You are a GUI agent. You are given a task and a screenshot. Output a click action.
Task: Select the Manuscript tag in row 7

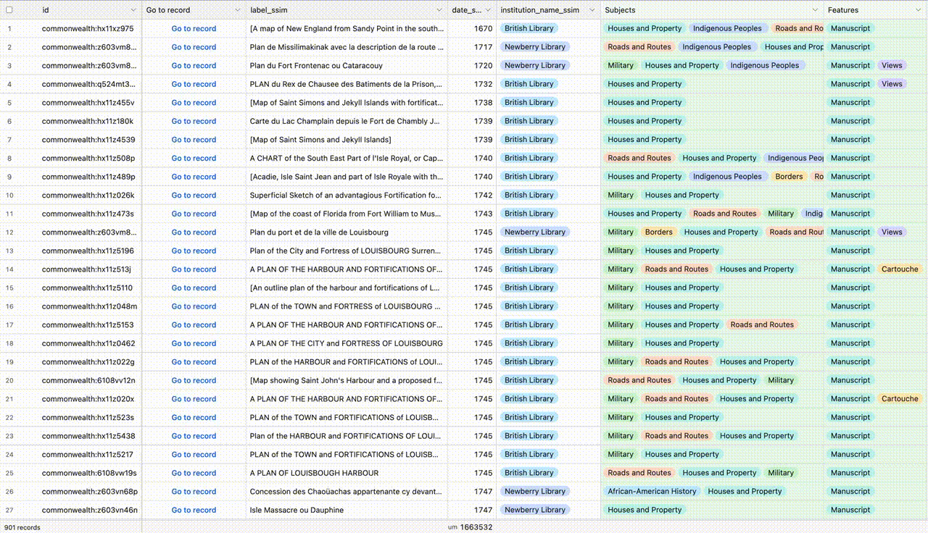click(850, 140)
